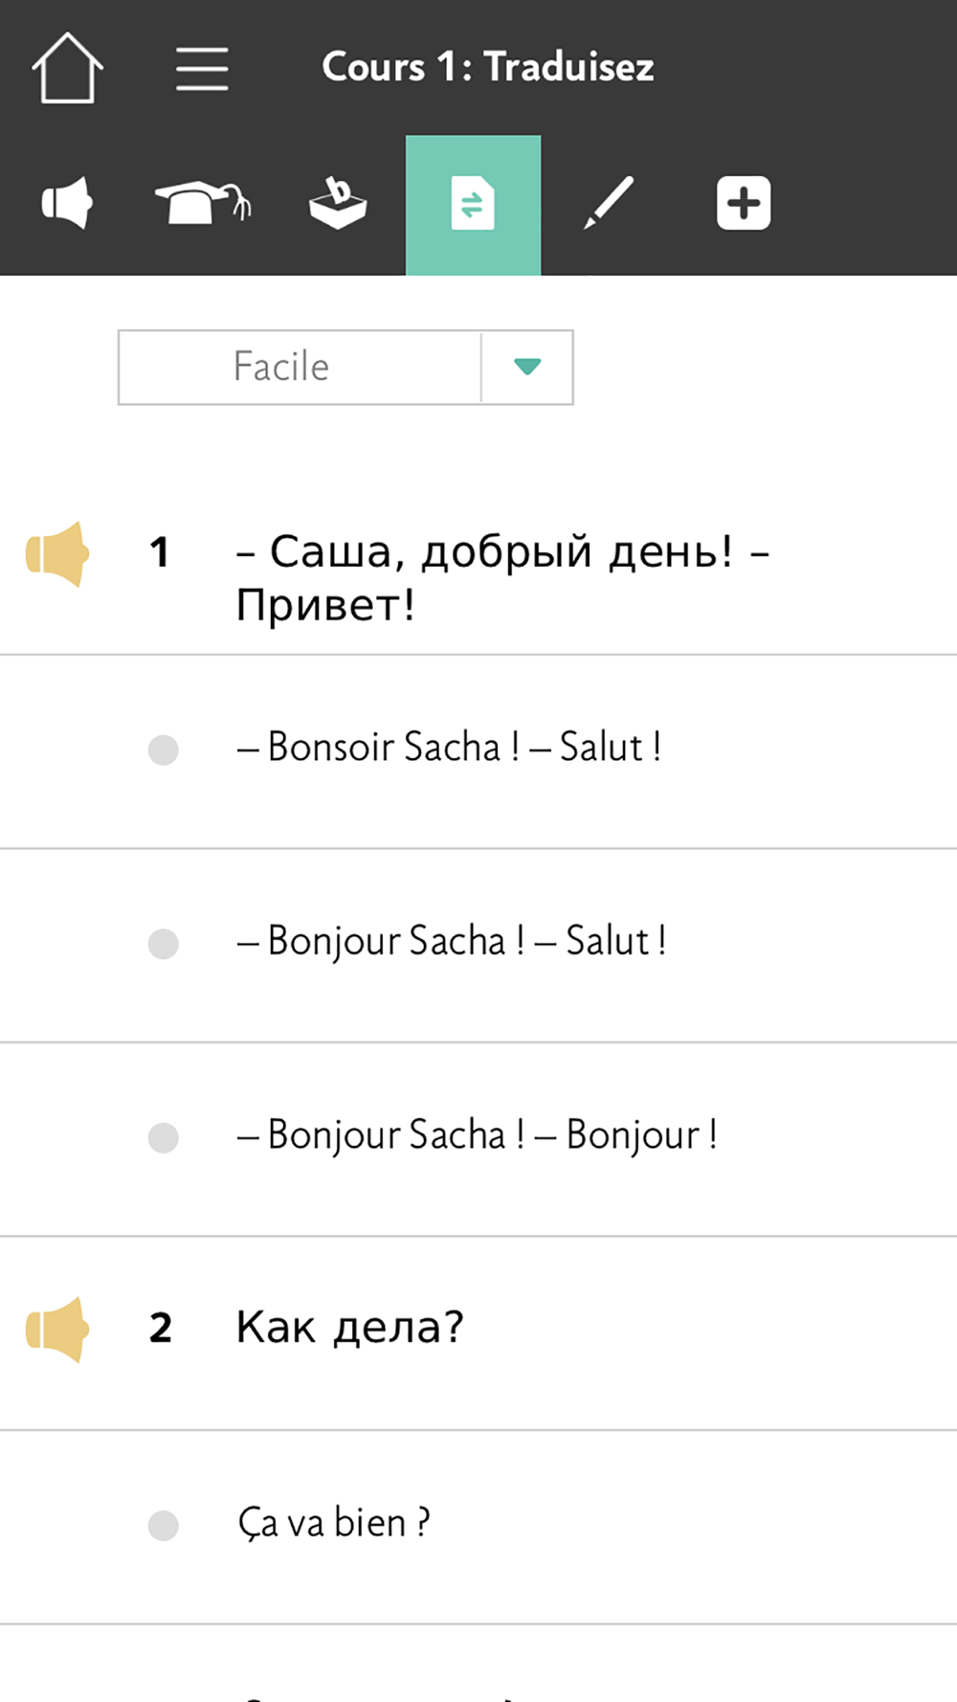Select radio for 'Ça va bien ?'
The height and width of the screenshot is (1702, 957).
pyautogui.click(x=164, y=1525)
